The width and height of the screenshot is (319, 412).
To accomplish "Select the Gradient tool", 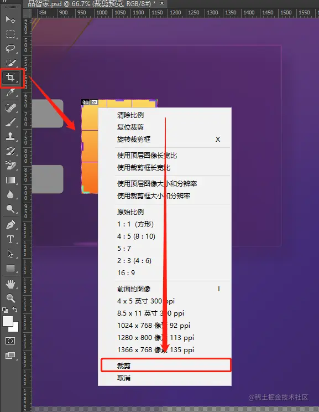I will click(x=11, y=180).
